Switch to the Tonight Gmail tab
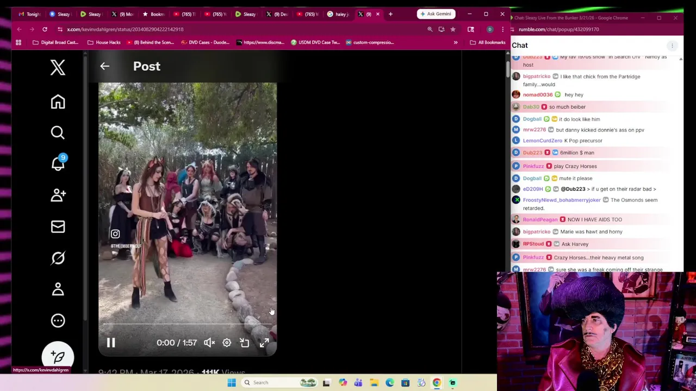This screenshot has height=391, width=696. coord(29,14)
